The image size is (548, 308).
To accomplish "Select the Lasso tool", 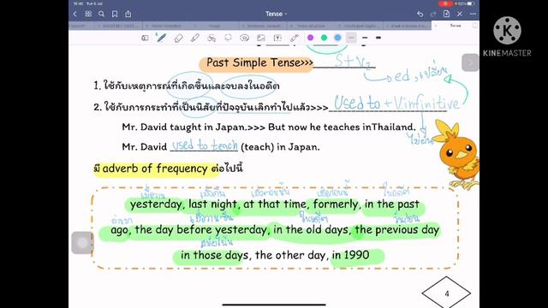I will point(228,38).
